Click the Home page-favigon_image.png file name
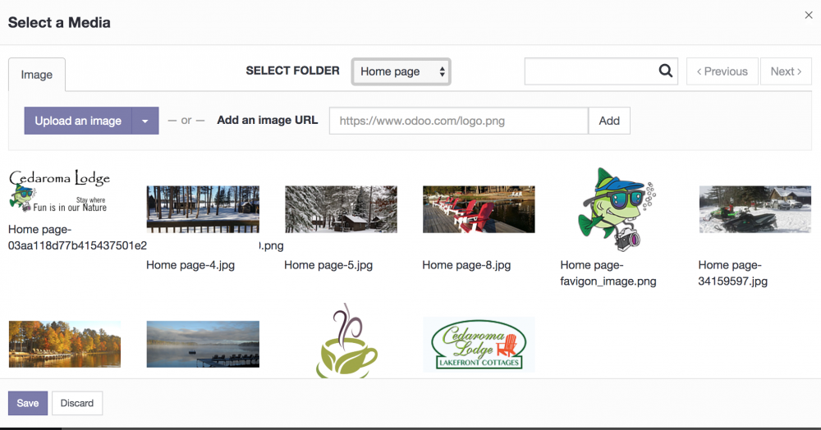Screen dimensions: 821x430 (x=608, y=273)
